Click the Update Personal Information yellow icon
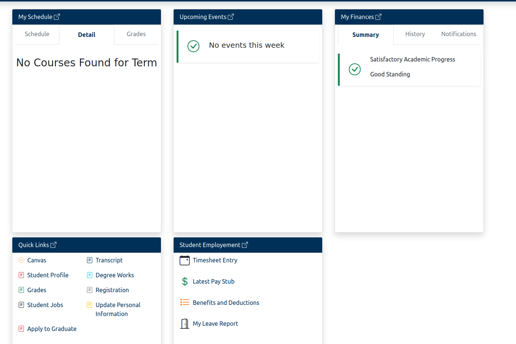 (x=90, y=305)
